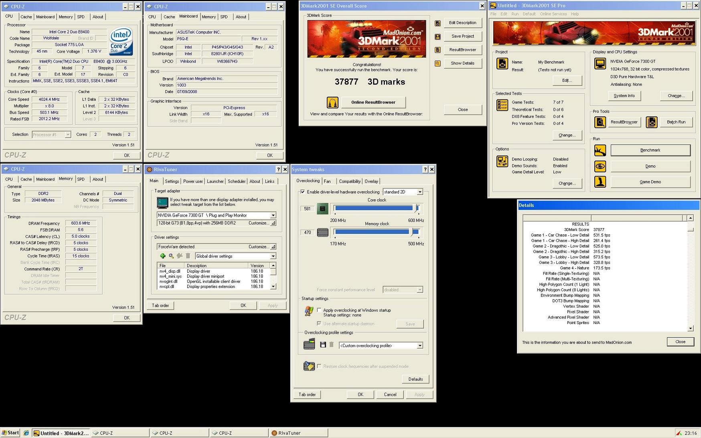Click the Options demo looping icon
The image size is (701, 438).
[502, 162]
